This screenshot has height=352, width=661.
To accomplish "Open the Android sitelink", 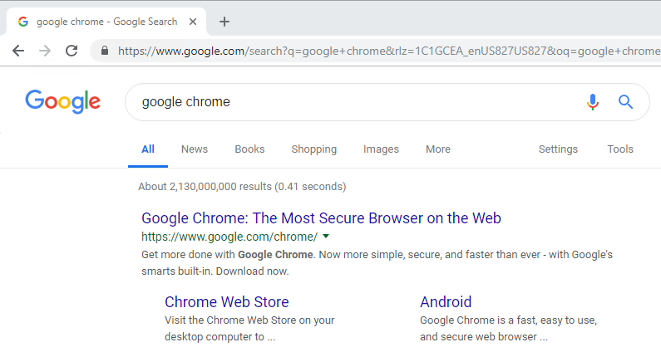I will coord(446,302).
